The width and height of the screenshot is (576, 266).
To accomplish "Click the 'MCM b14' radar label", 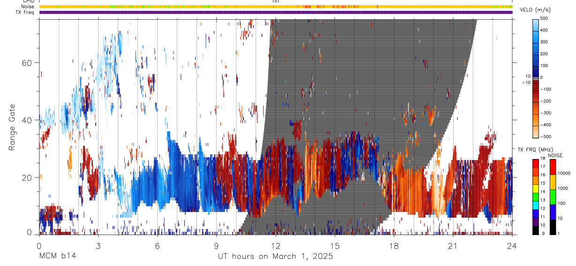I will pos(58,257).
